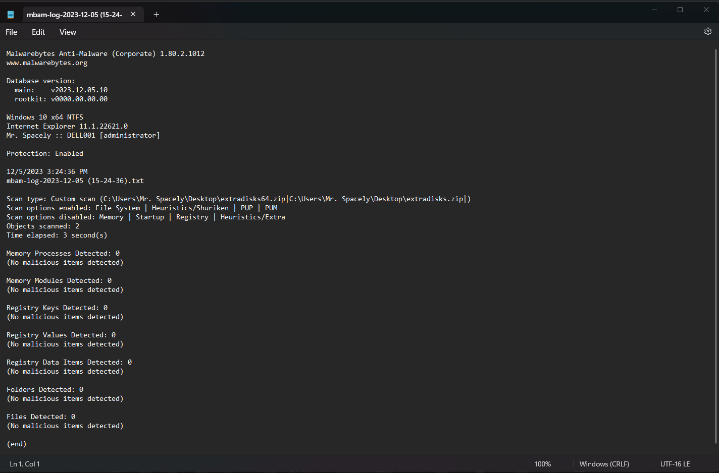Image resolution: width=719 pixels, height=473 pixels.
Task: Click the vertical scrollbar
Action: coord(716,247)
